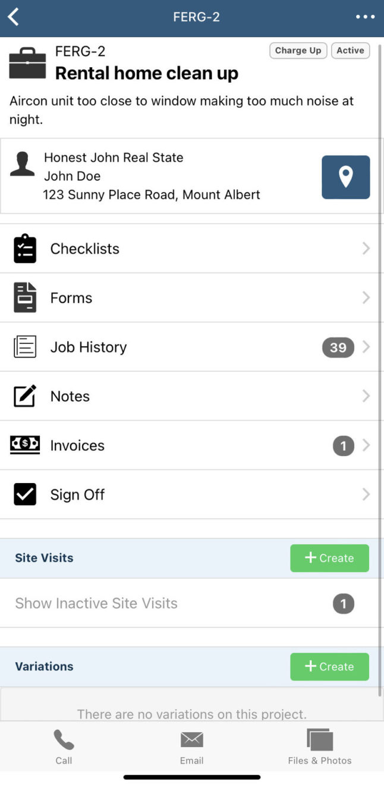The width and height of the screenshot is (384, 787).
Task: Tap the briefcase job icon
Action: pos(27,64)
